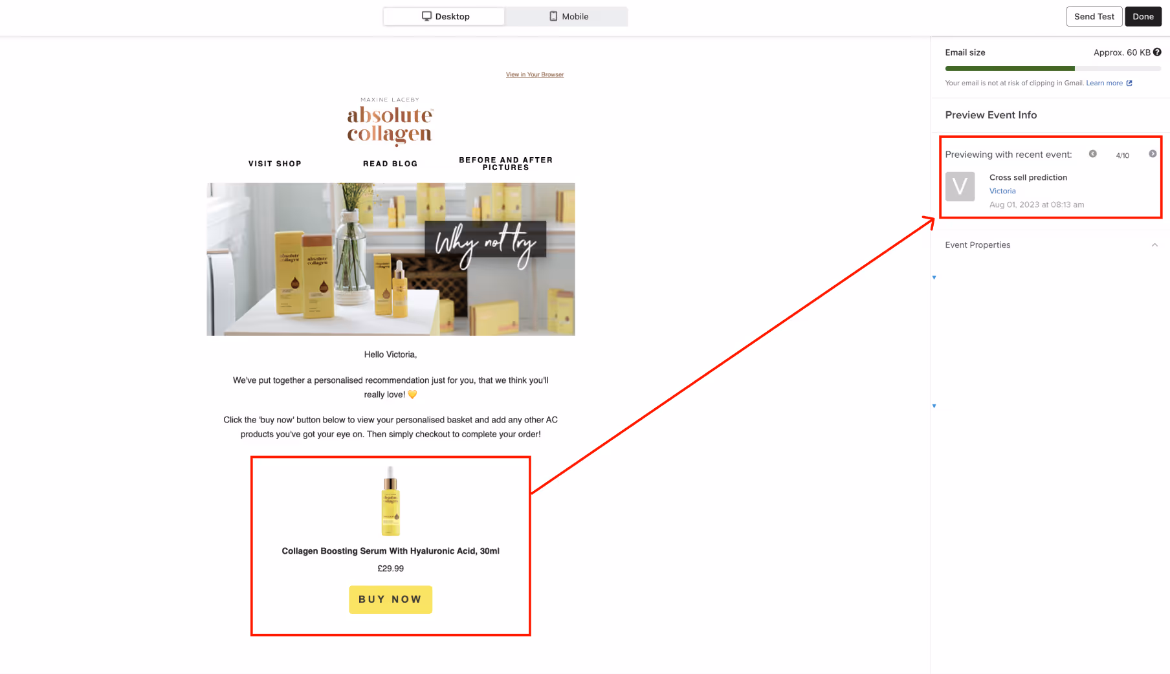Viewport: 1170px width, 674px height.
Task: Click the Desktop monitor icon
Action: tap(426, 16)
